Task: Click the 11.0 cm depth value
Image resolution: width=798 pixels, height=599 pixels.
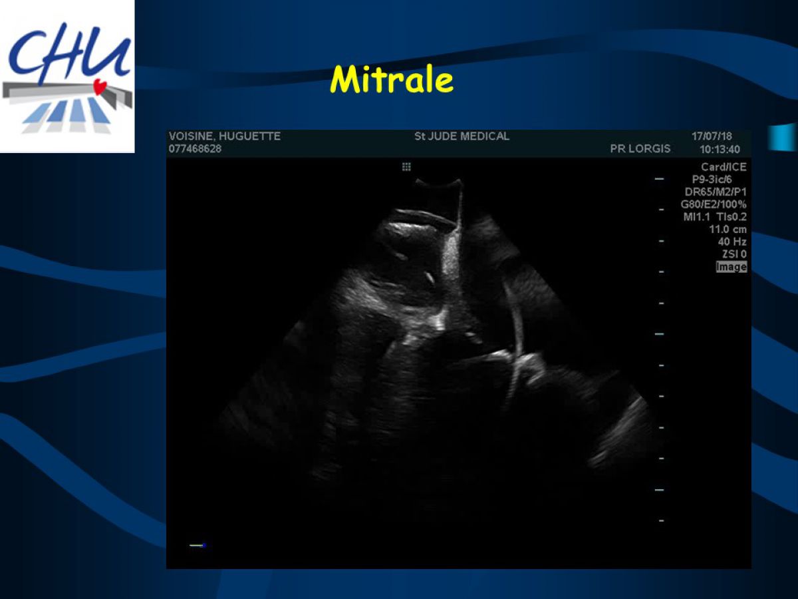Action: click(728, 230)
